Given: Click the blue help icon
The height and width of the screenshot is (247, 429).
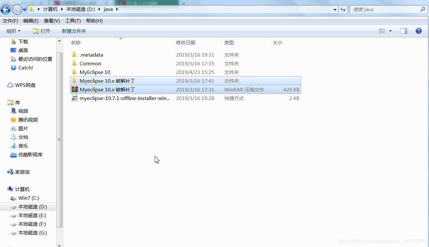Looking at the screenshot, I should pos(419,31).
